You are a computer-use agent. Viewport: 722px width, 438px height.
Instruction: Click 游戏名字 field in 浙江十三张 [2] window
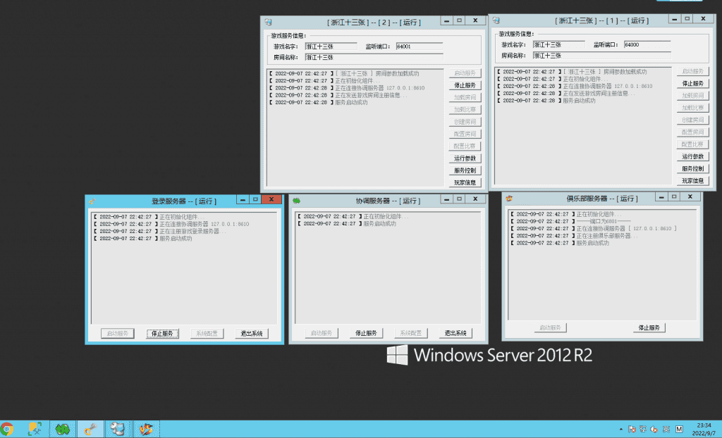click(x=331, y=46)
